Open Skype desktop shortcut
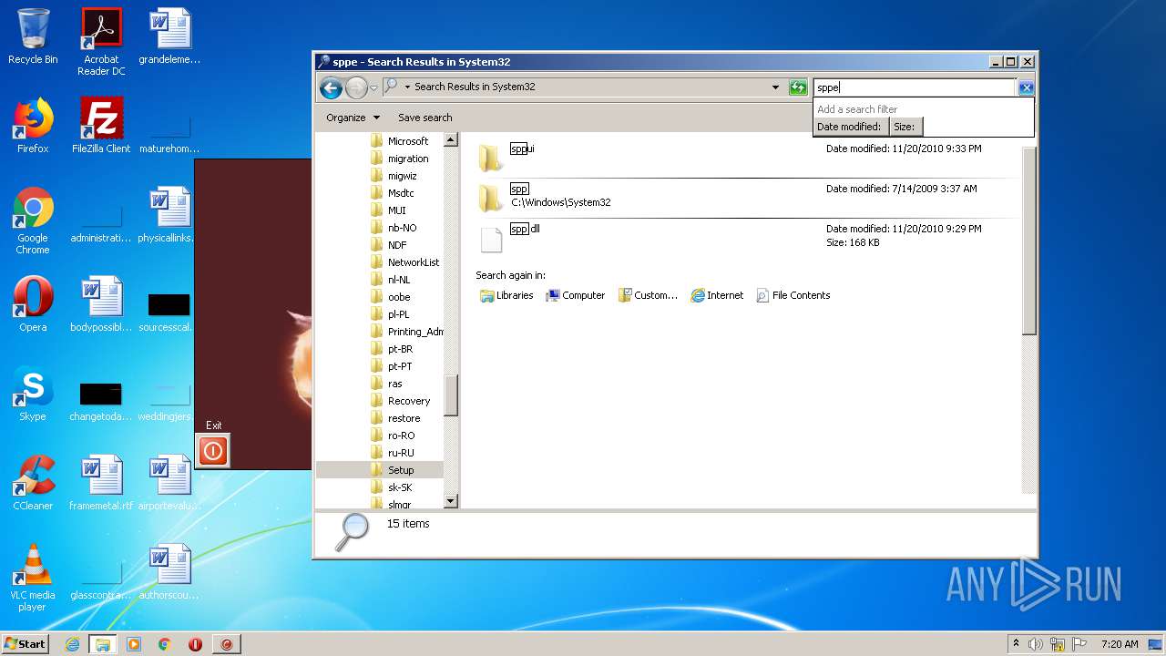The width and height of the screenshot is (1166, 656). pos(33,394)
